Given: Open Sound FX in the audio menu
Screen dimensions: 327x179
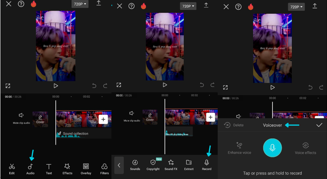Looking at the screenshot, I should coord(171,165).
